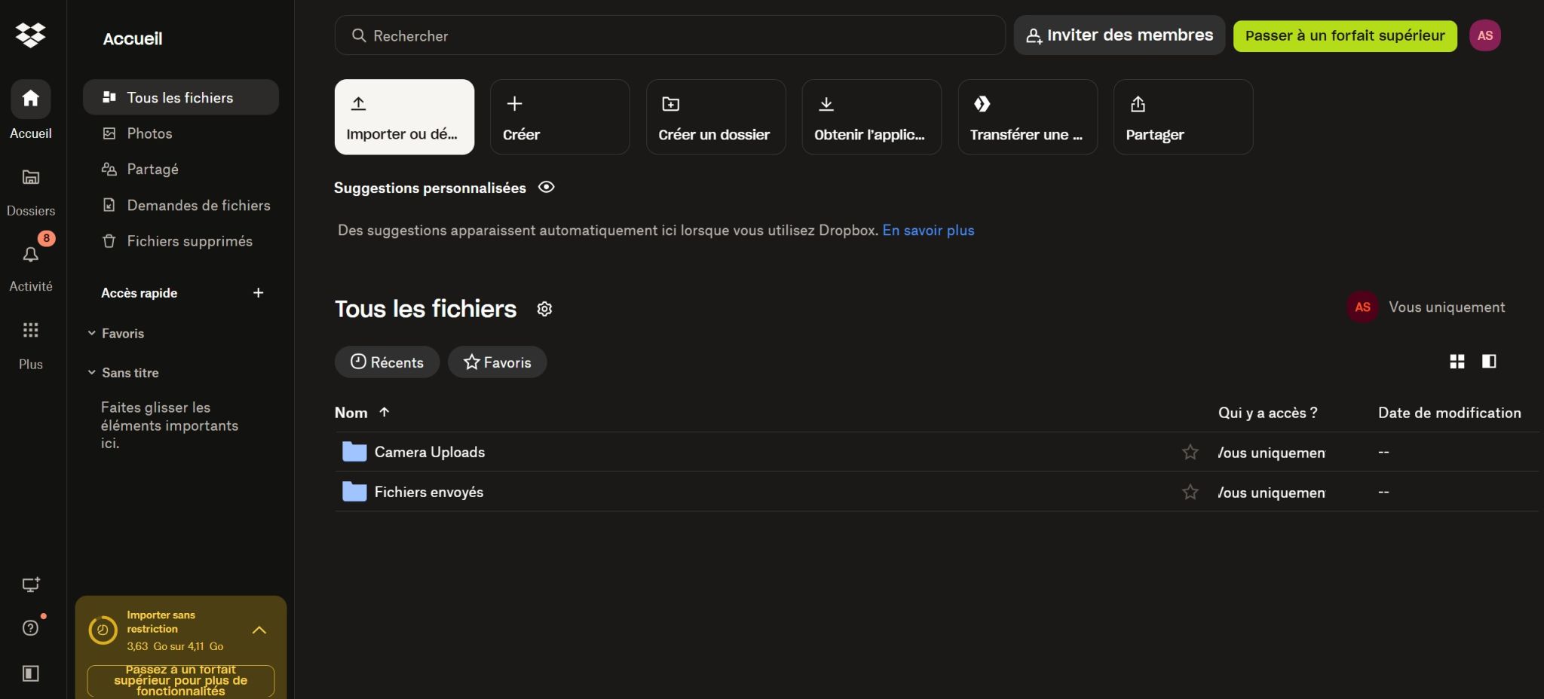Click the Dropbox logo
Screen dimensions: 1544x699
30,35
